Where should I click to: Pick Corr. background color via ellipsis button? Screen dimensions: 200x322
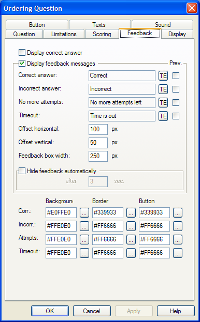(84, 212)
